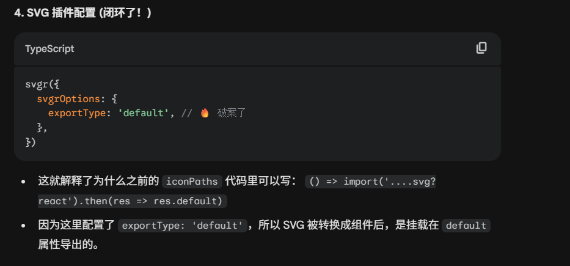Click the "exportType: 'default'" inline code chip
Viewport: 570px width, 266px height.
click(183, 226)
